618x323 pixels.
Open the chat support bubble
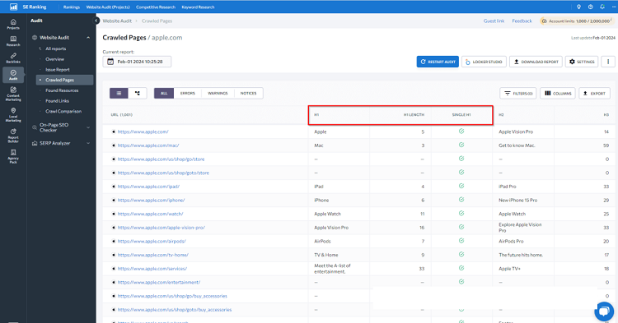click(603, 311)
